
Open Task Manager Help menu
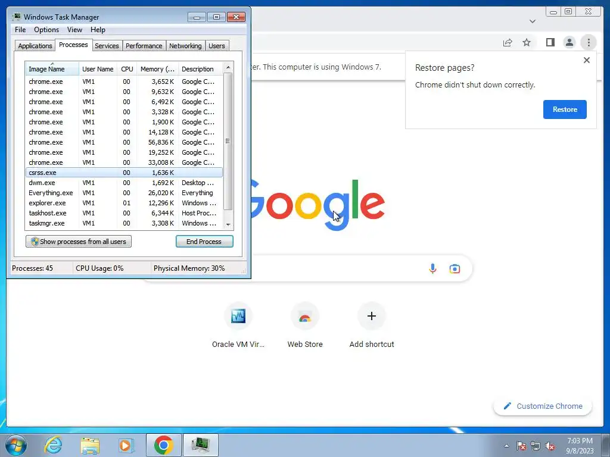coord(98,30)
